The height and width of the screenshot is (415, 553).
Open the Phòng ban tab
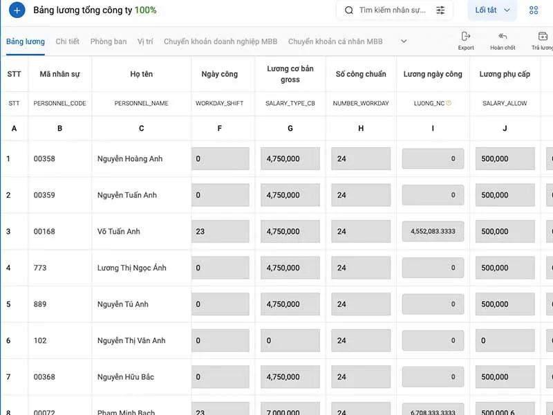click(x=109, y=41)
